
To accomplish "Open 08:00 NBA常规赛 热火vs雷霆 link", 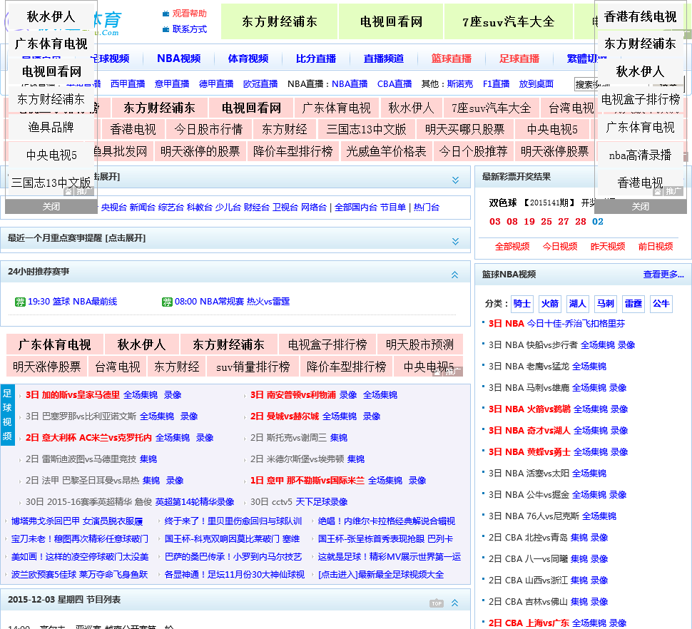I will pos(232,302).
